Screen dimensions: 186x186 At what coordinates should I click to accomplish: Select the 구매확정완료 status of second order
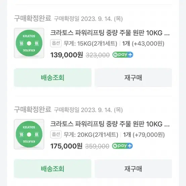[x=33, y=109]
